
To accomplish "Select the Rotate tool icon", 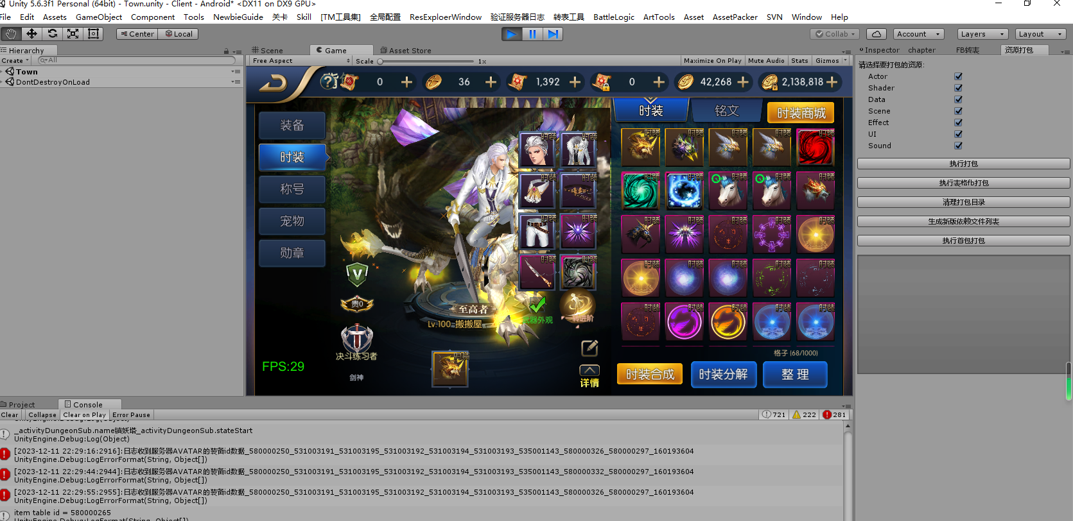I will (53, 34).
